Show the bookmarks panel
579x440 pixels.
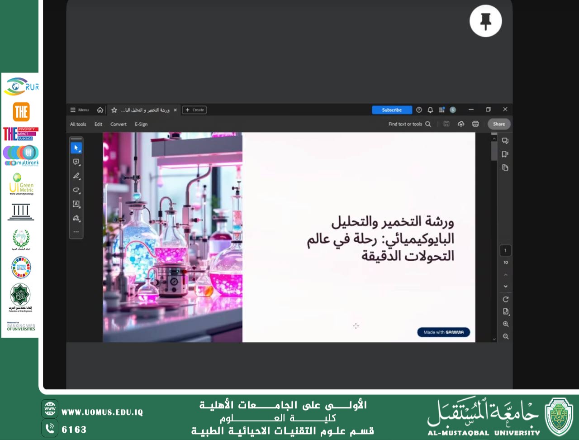505,154
